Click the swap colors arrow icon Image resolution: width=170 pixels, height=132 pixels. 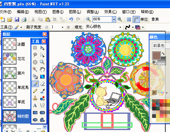point(163,53)
